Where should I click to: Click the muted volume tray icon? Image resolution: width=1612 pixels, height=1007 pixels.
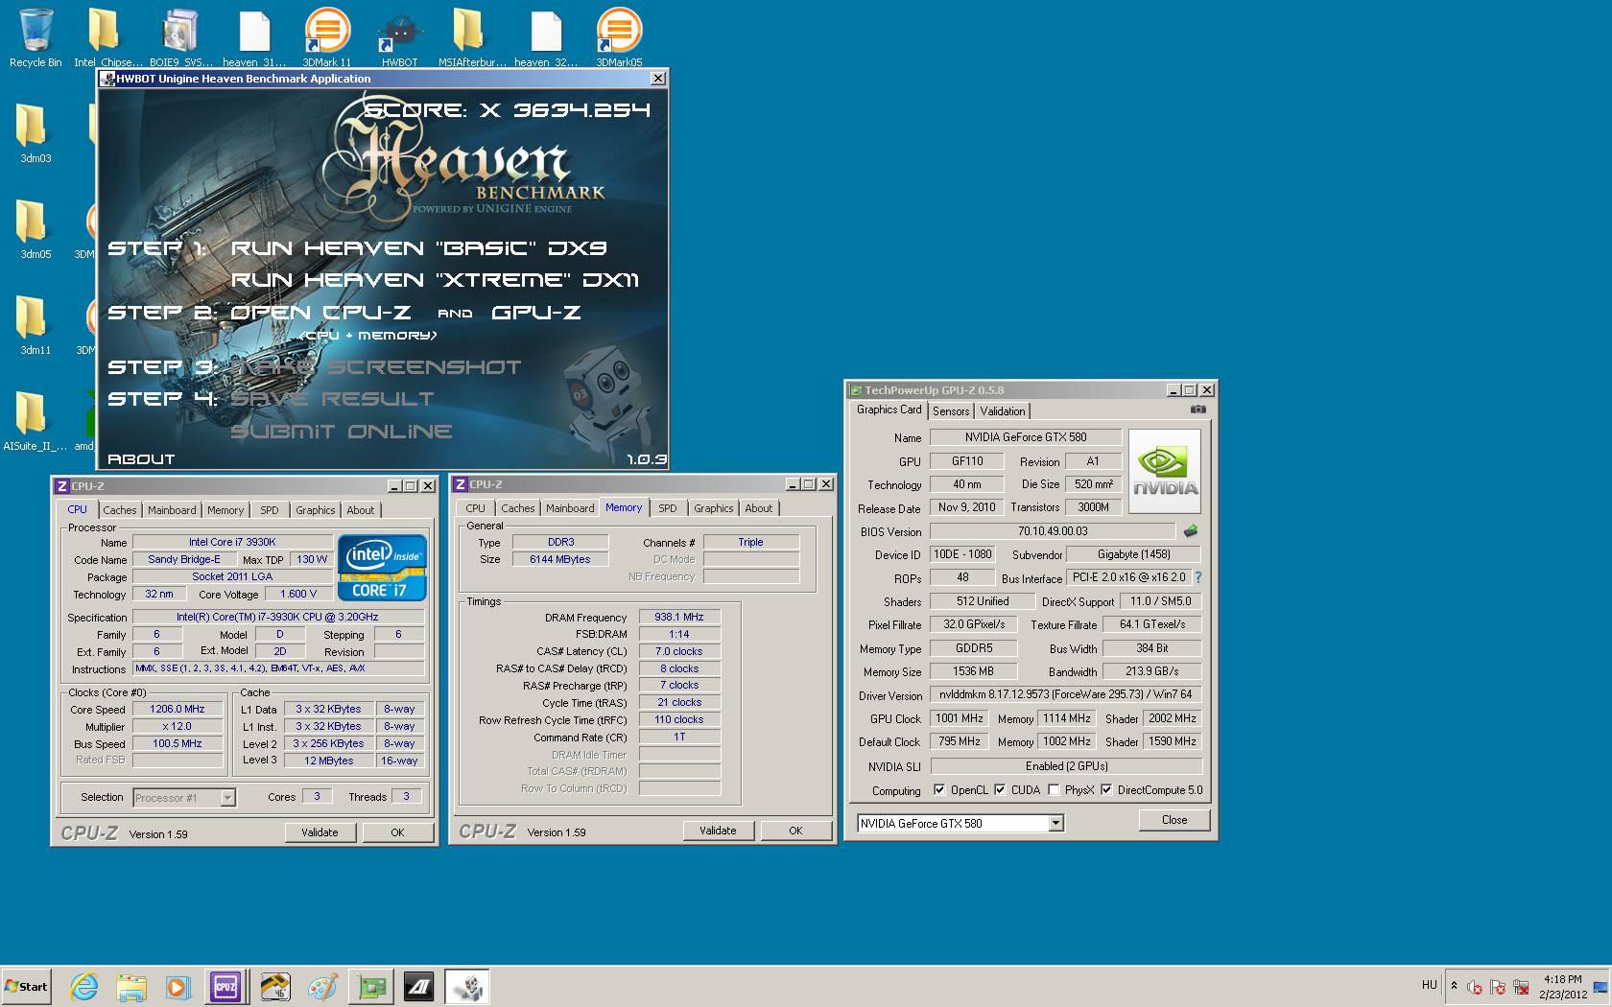tap(1475, 987)
